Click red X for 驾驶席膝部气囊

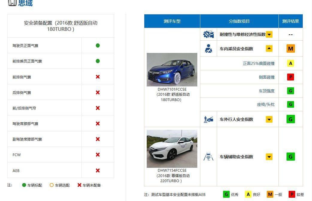click(x=98, y=124)
